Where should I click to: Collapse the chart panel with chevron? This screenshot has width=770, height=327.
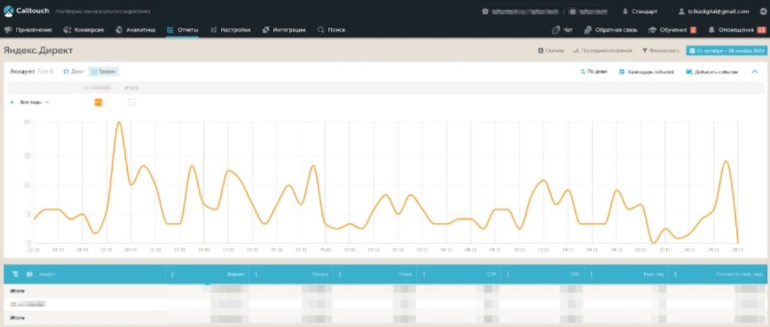pyautogui.click(x=755, y=72)
